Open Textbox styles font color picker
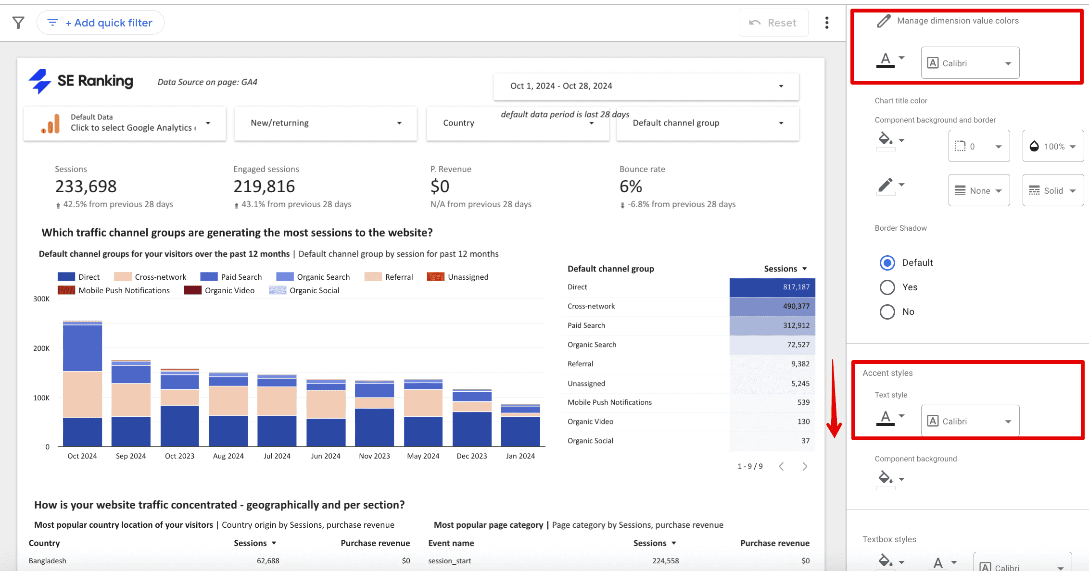The image size is (1089, 571). [944, 563]
